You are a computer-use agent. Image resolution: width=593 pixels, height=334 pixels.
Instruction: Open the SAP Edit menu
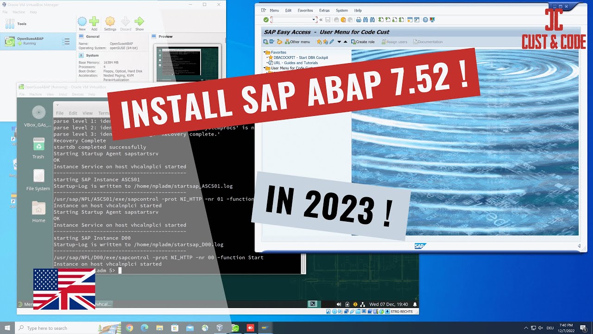288,10
